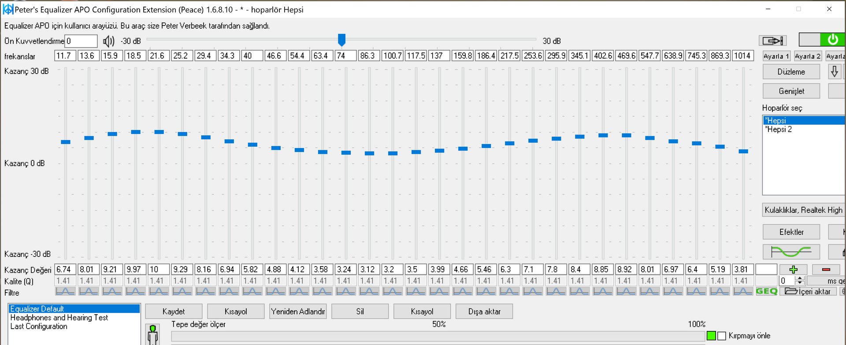Click the filter type icon under the 469.6 band

click(x=626, y=291)
